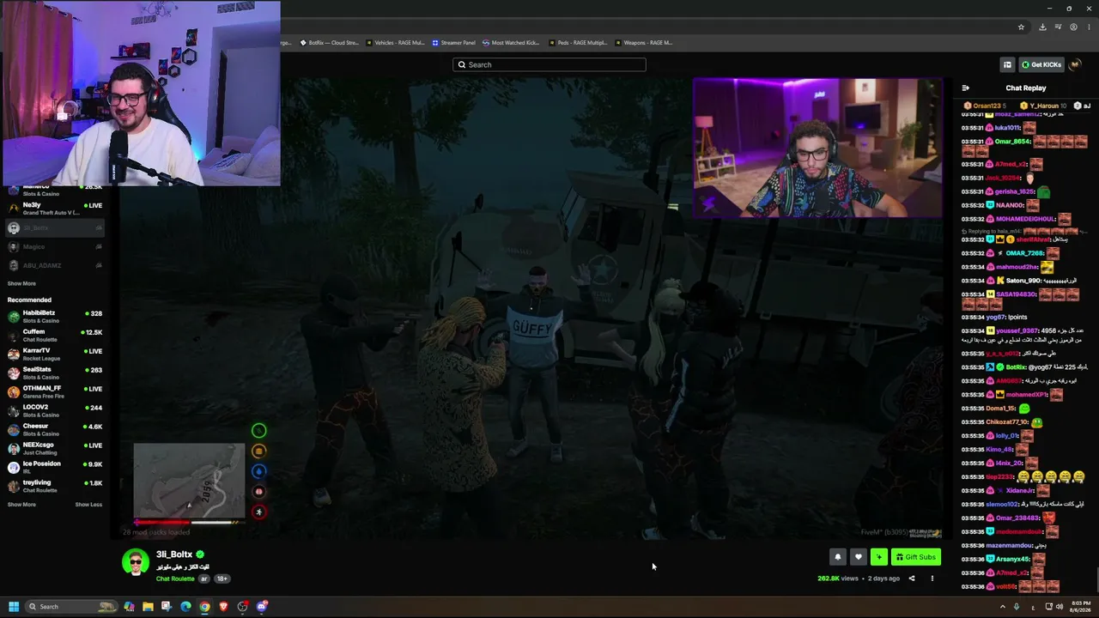1099x618 pixels.
Task: Open the theatre layout icon beside Get KICKs
Action: tap(1007, 64)
